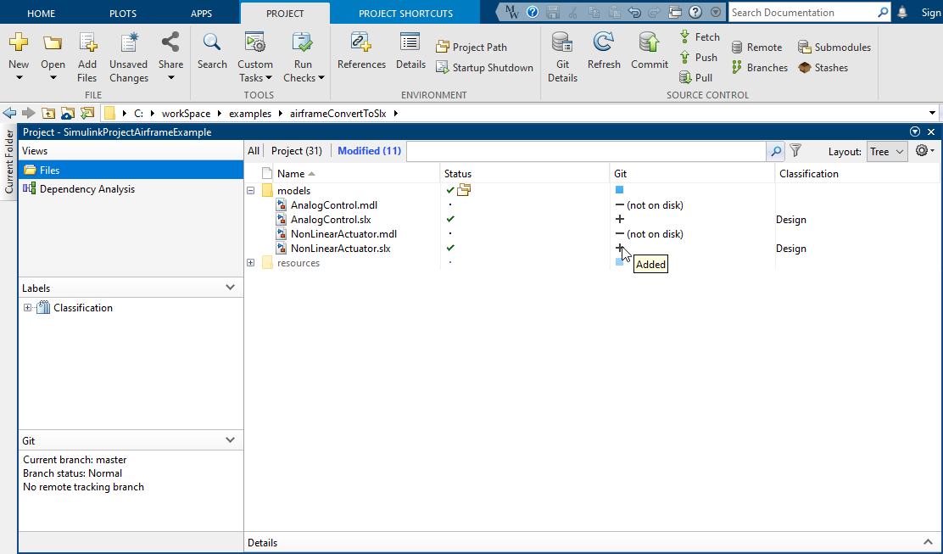Push changes to remote
Screen dimensions: 943x554
[698, 57]
